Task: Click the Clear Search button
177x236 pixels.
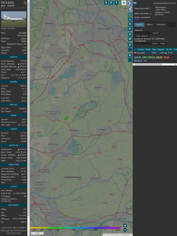Action: pos(142,36)
